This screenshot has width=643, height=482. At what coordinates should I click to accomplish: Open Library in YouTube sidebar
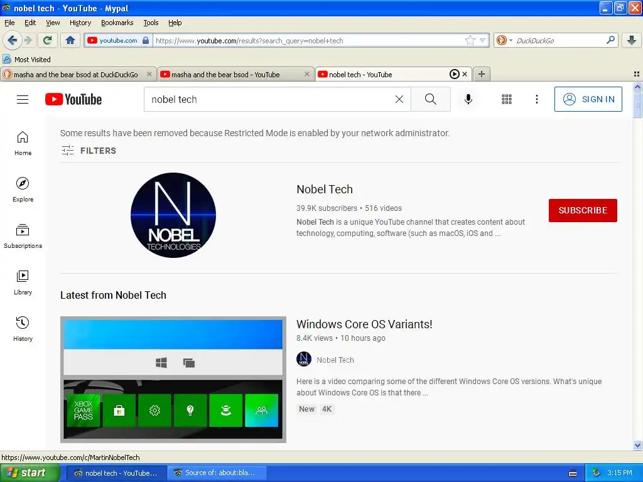[23, 282]
